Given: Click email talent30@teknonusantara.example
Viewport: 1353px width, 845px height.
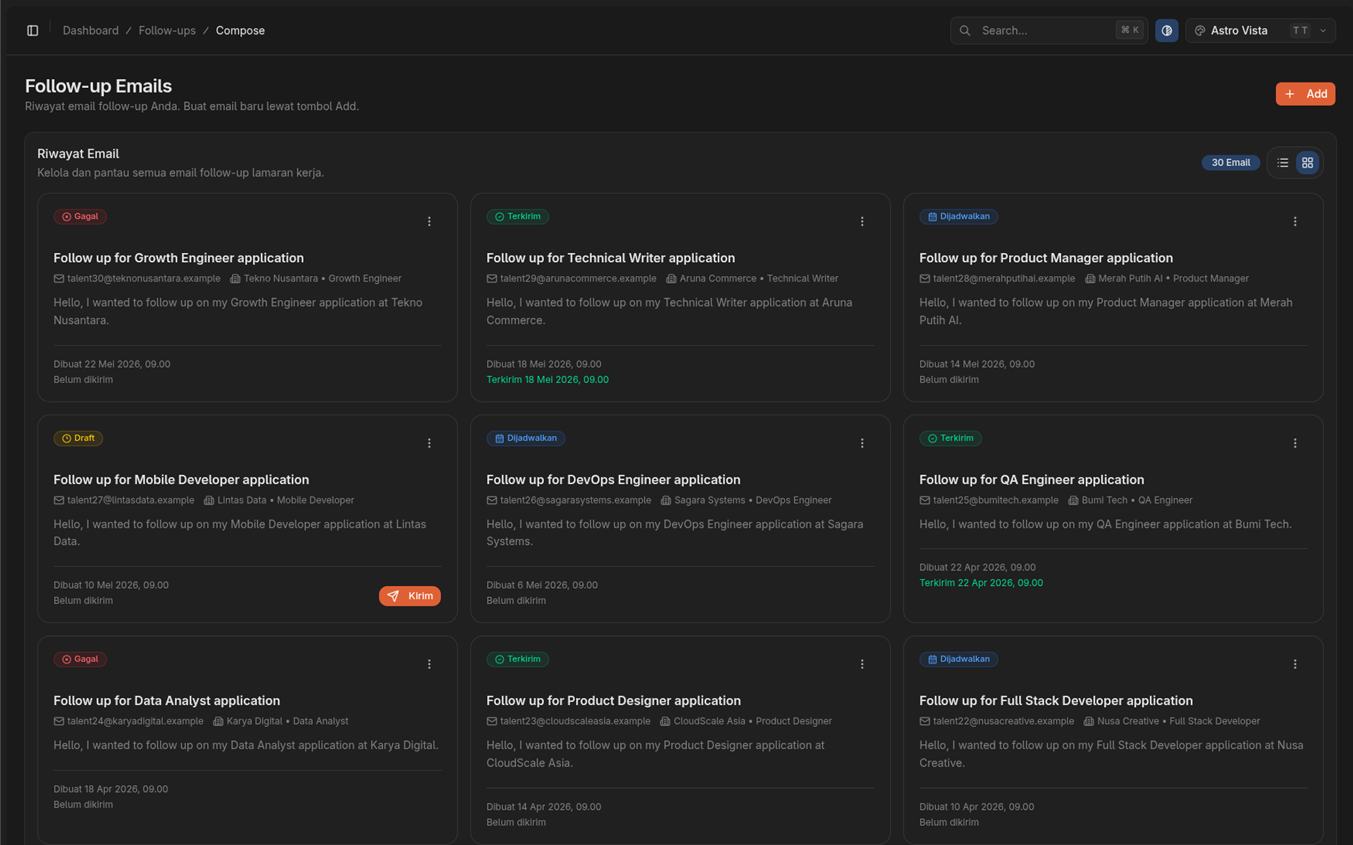Looking at the screenshot, I should [x=144, y=278].
